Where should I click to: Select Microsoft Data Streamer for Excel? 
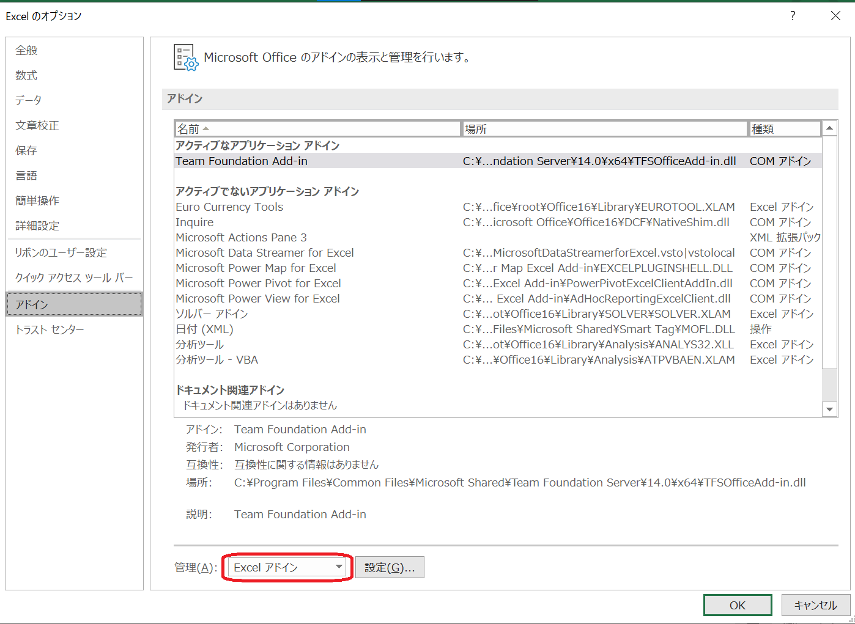(498, 252)
